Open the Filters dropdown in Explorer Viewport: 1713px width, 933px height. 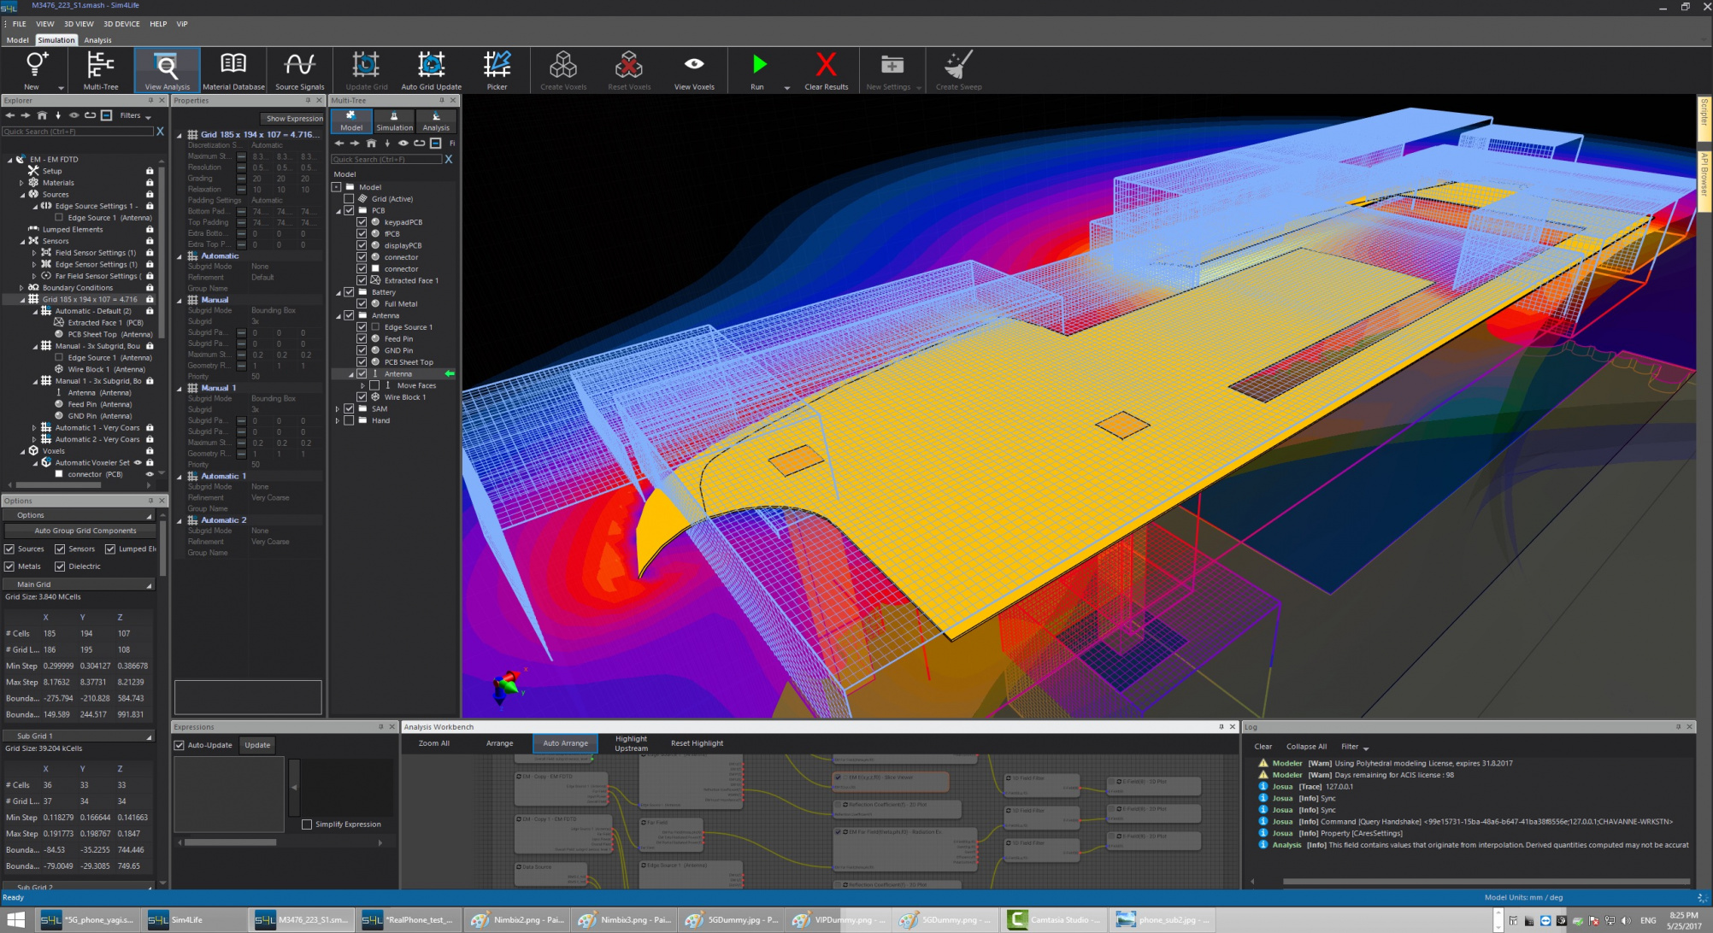[x=135, y=115]
